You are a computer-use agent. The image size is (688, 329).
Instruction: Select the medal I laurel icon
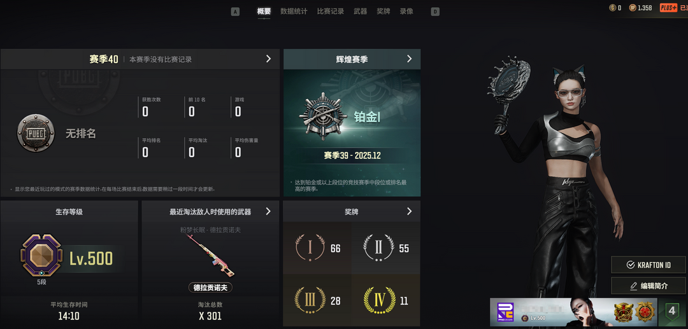click(310, 248)
